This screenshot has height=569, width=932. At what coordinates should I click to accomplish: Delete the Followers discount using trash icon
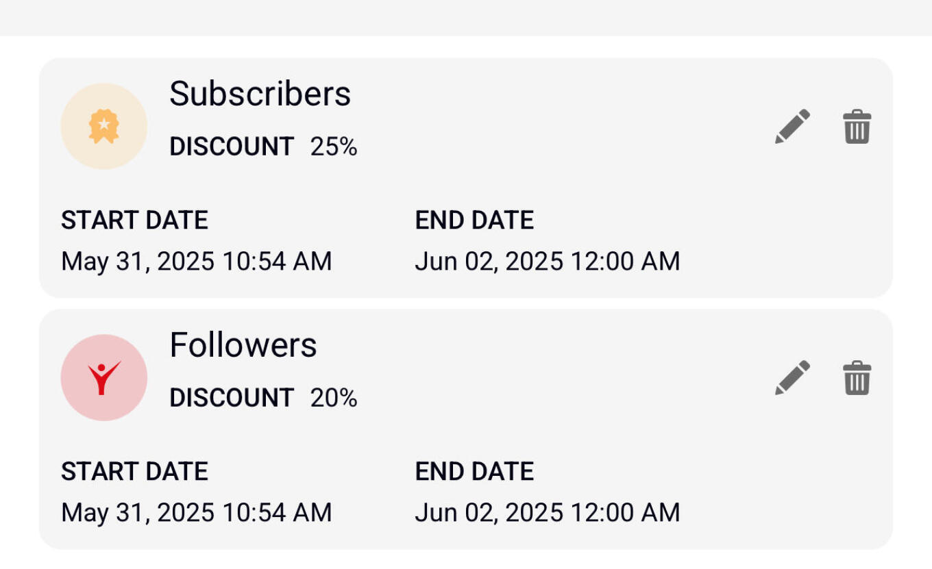857,378
